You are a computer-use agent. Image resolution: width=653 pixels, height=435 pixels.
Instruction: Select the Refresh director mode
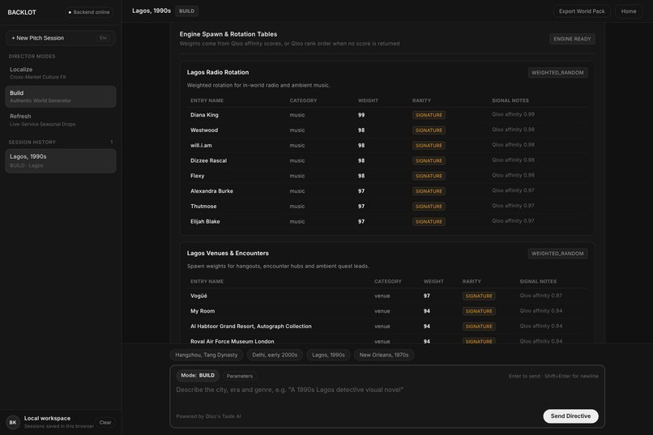[x=61, y=120]
